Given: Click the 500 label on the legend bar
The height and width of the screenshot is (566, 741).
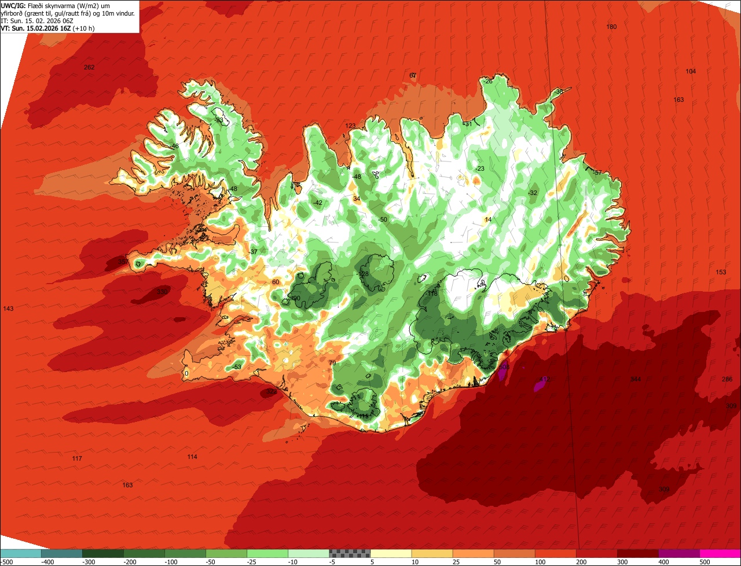Looking at the screenshot, I should point(705,561).
